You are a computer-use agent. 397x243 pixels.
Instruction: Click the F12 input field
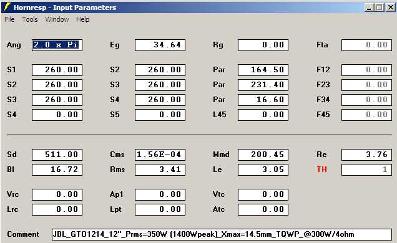point(366,70)
